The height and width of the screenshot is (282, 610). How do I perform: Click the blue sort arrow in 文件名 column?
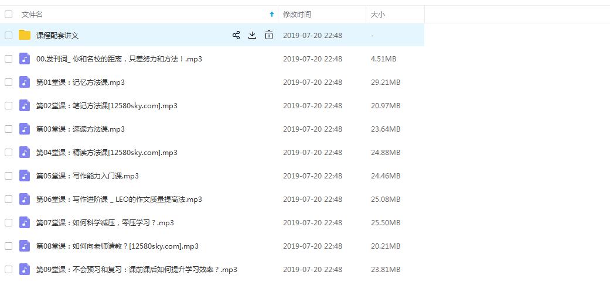[271, 14]
